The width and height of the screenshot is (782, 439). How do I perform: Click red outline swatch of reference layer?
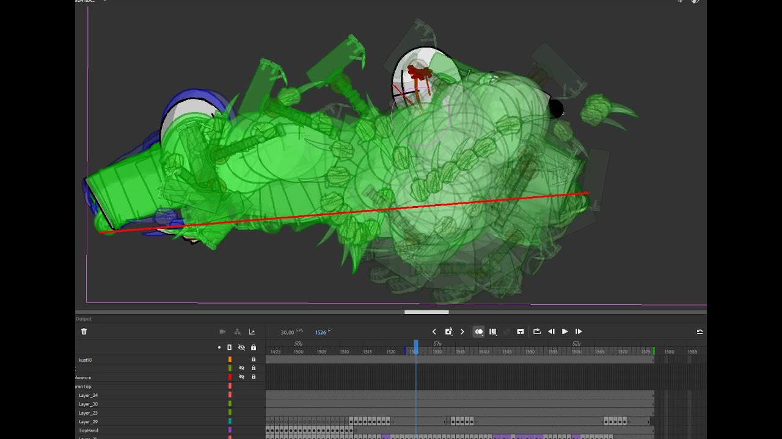tap(230, 377)
